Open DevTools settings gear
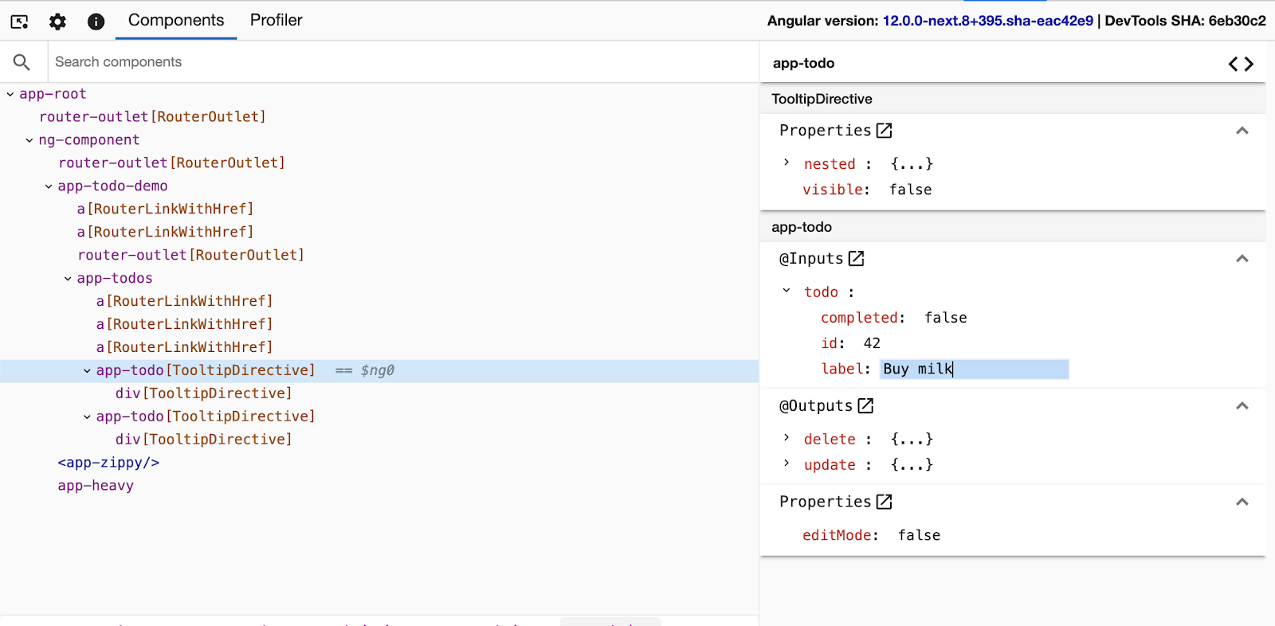Image resolution: width=1275 pixels, height=626 pixels. point(57,22)
